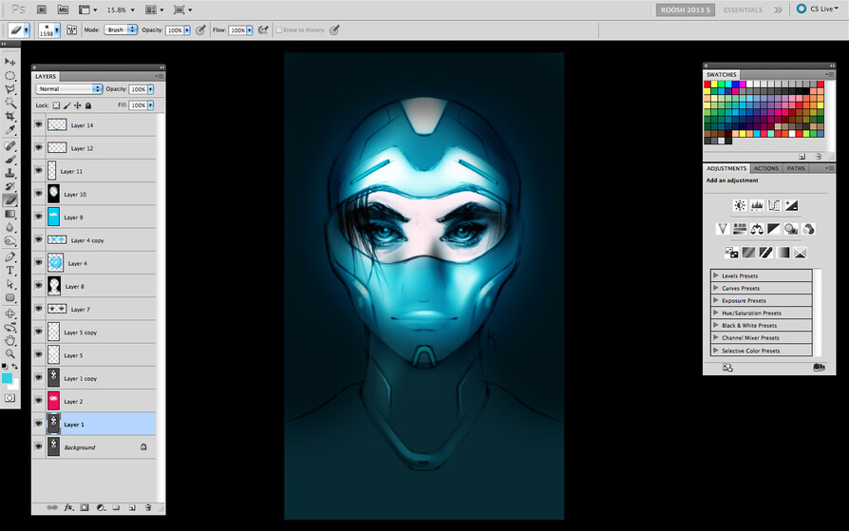
Task: Toggle visibility of Layer 8
Action: (x=38, y=286)
